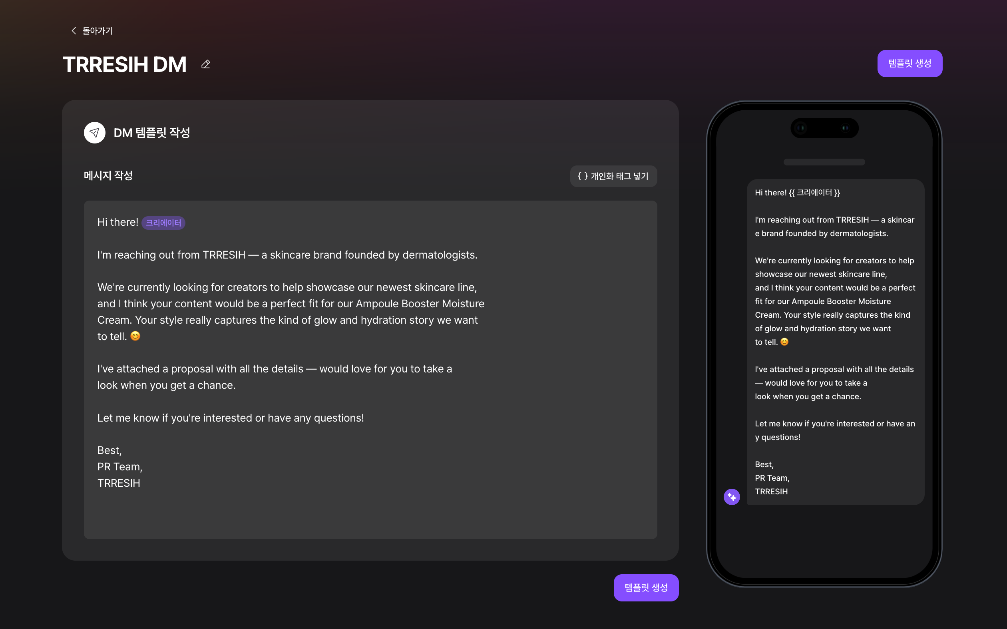Viewport: 1007px width, 629px height.
Task: Click the phone's dynamic island camera cutout
Action: point(824,128)
